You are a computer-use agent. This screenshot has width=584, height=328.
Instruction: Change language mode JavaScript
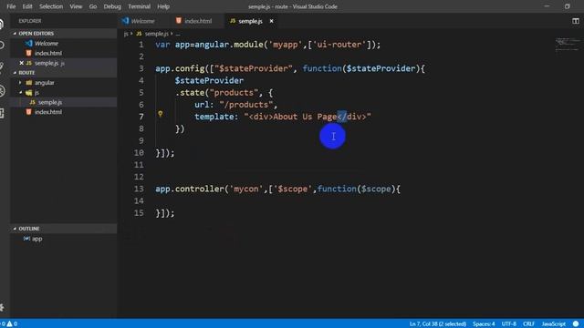(553, 324)
